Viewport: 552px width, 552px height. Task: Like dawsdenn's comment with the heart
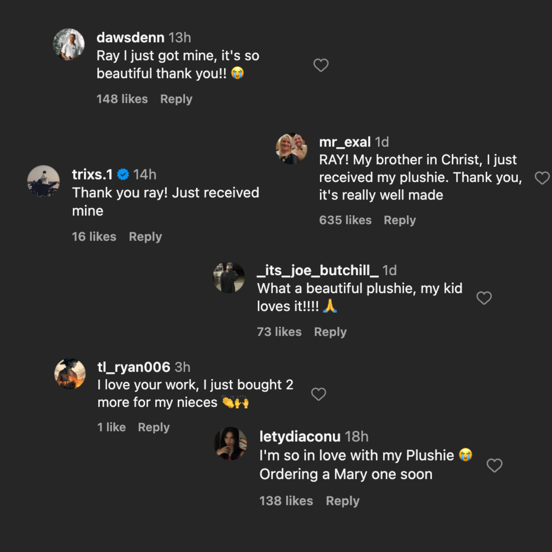[321, 65]
